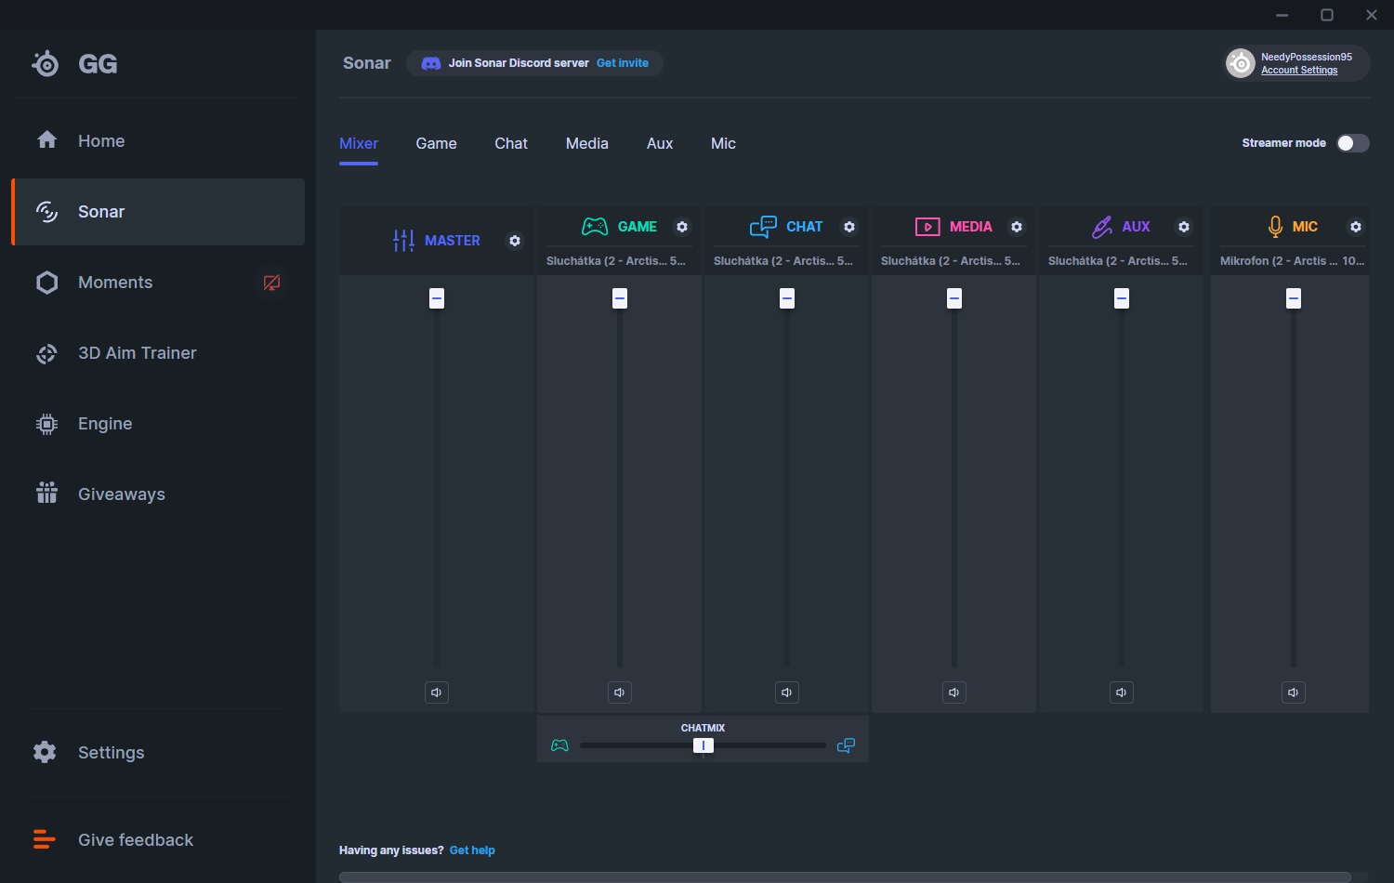This screenshot has width=1394, height=883.
Task: Open Game channel gear settings
Action: 682,227
